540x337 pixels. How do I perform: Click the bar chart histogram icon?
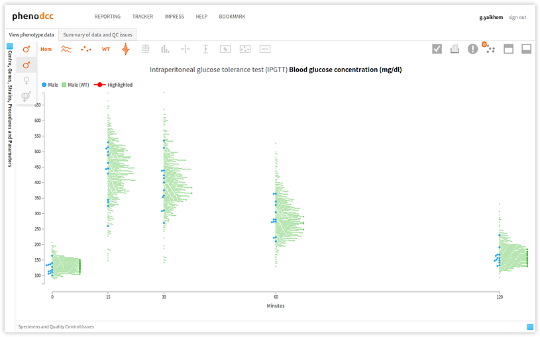click(x=165, y=49)
